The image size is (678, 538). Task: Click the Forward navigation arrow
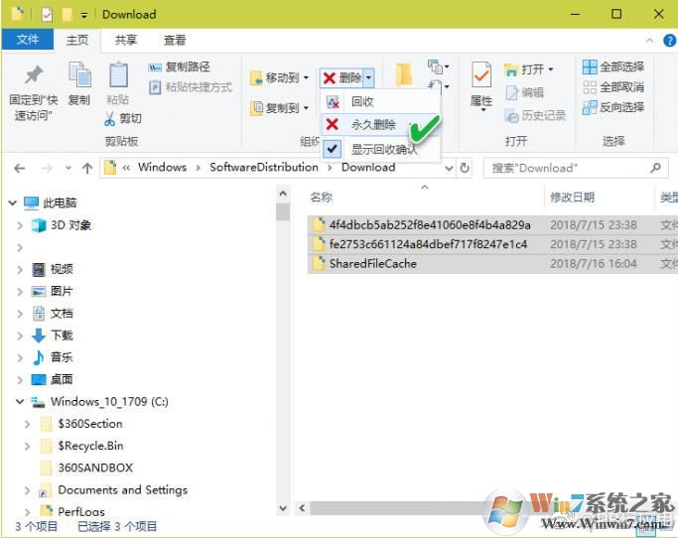pyautogui.click(x=47, y=168)
